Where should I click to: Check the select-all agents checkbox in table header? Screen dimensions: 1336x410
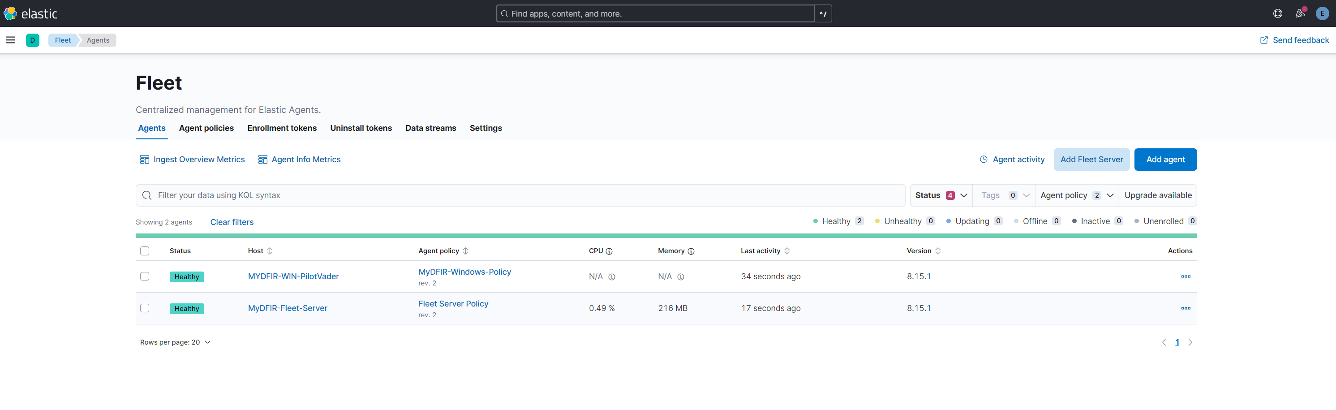click(145, 250)
